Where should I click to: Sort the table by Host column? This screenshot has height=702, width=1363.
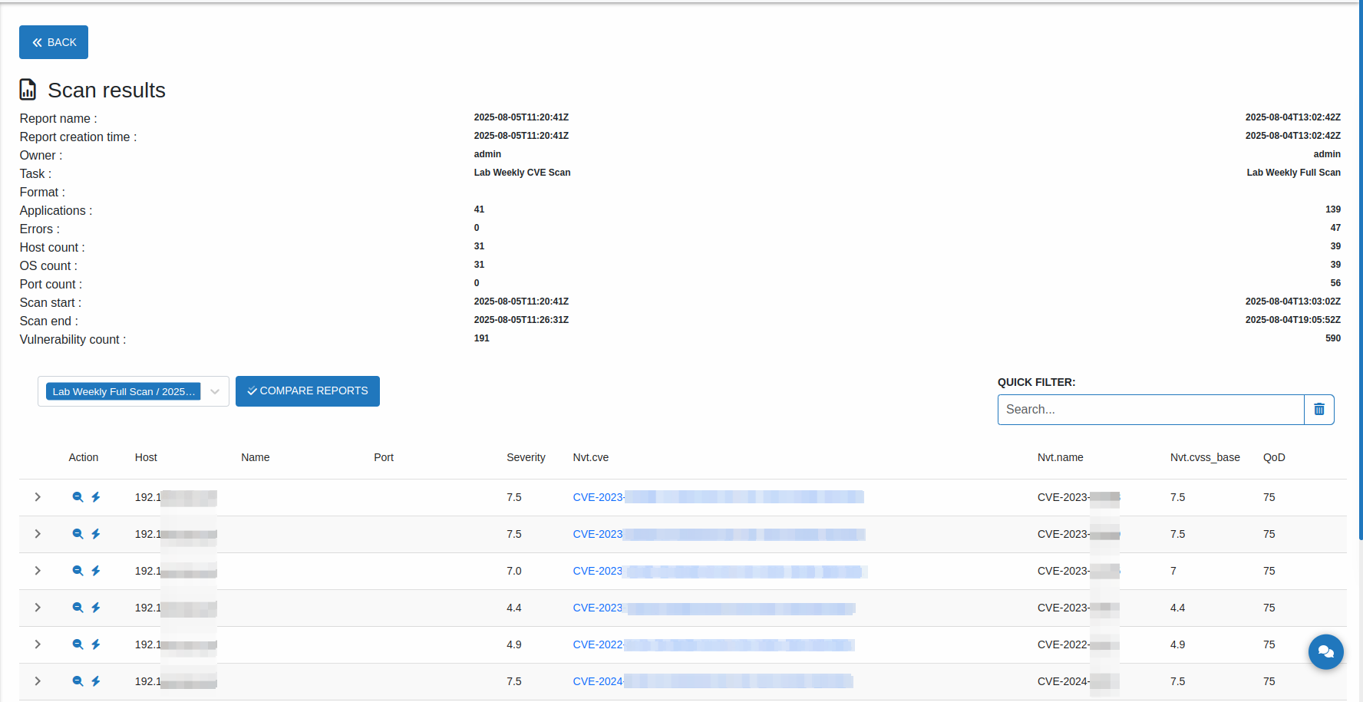[146, 457]
